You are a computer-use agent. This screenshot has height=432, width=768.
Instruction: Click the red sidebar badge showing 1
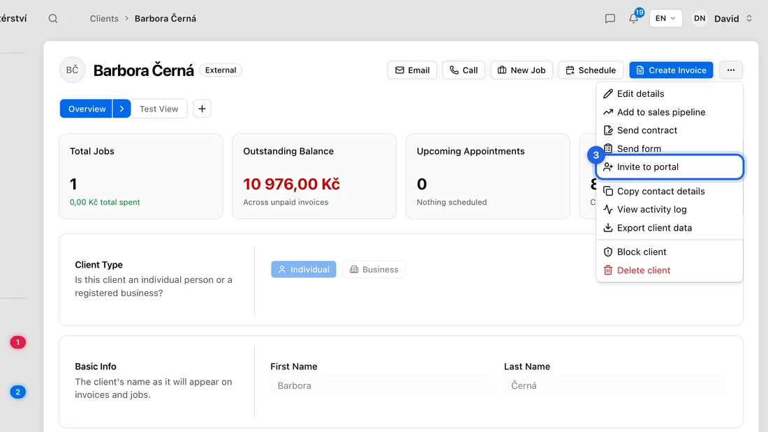(17, 343)
